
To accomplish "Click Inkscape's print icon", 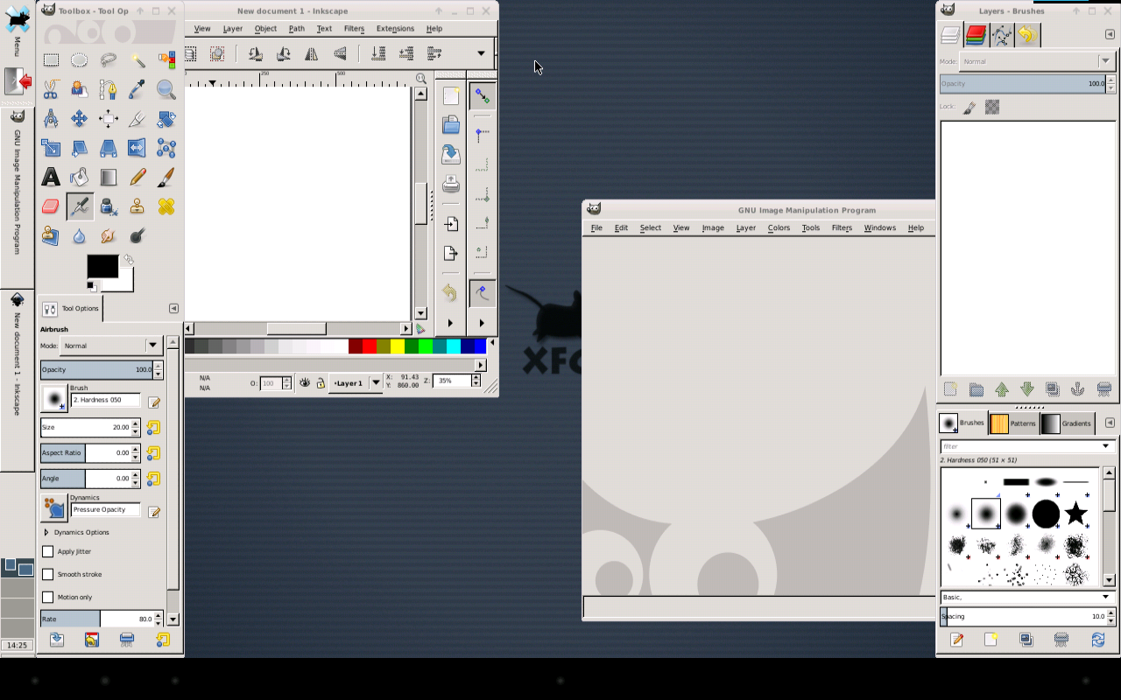I will tap(451, 184).
